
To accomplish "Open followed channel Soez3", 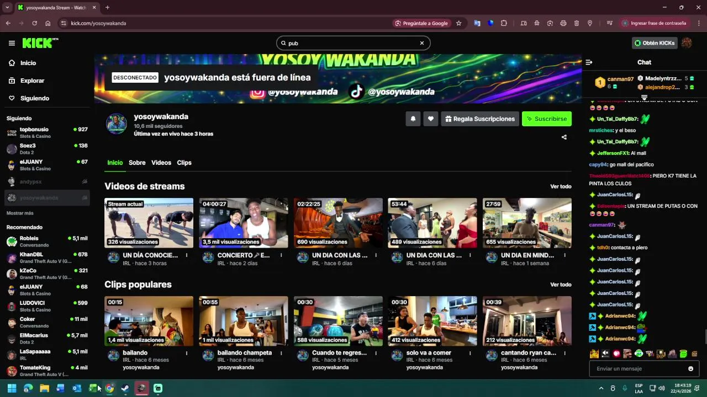I will click(x=47, y=149).
